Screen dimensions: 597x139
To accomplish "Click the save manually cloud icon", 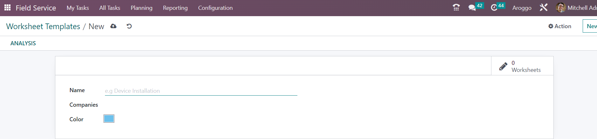I will [x=113, y=26].
